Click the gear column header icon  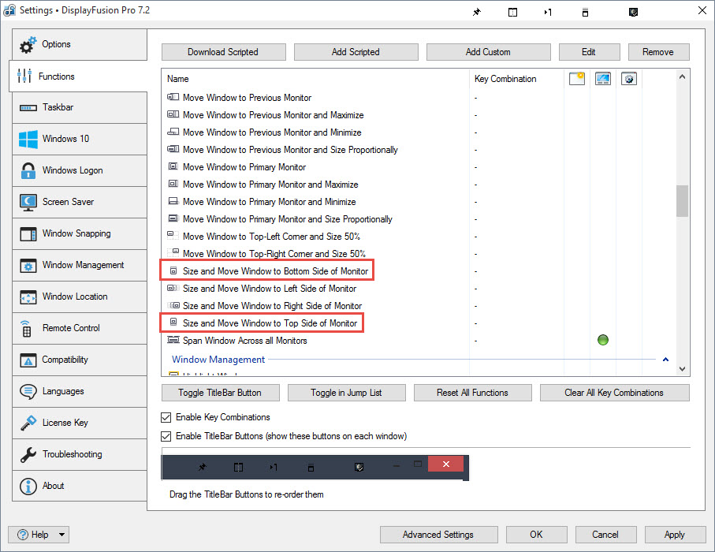pyautogui.click(x=629, y=79)
